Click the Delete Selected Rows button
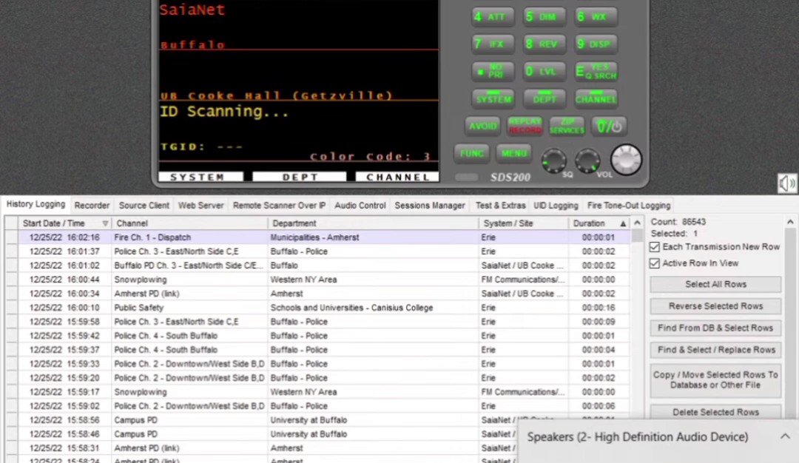The height and width of the screenshot is (463, 799). pyautogui.click(x=715, y=412)
